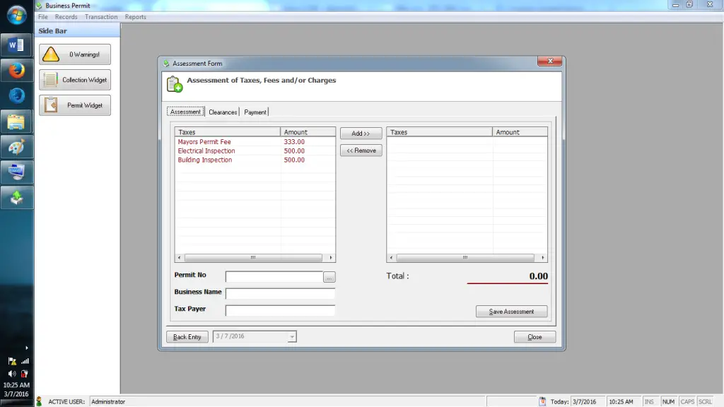This screenshot has height=407, width=724.
Task: Open the green arrow download taskbar icon
Action: click(17, 198)
